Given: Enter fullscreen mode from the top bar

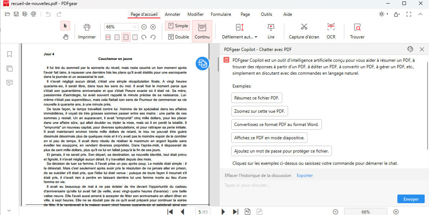Looking at the screenshot, I should tap(409, 14).
